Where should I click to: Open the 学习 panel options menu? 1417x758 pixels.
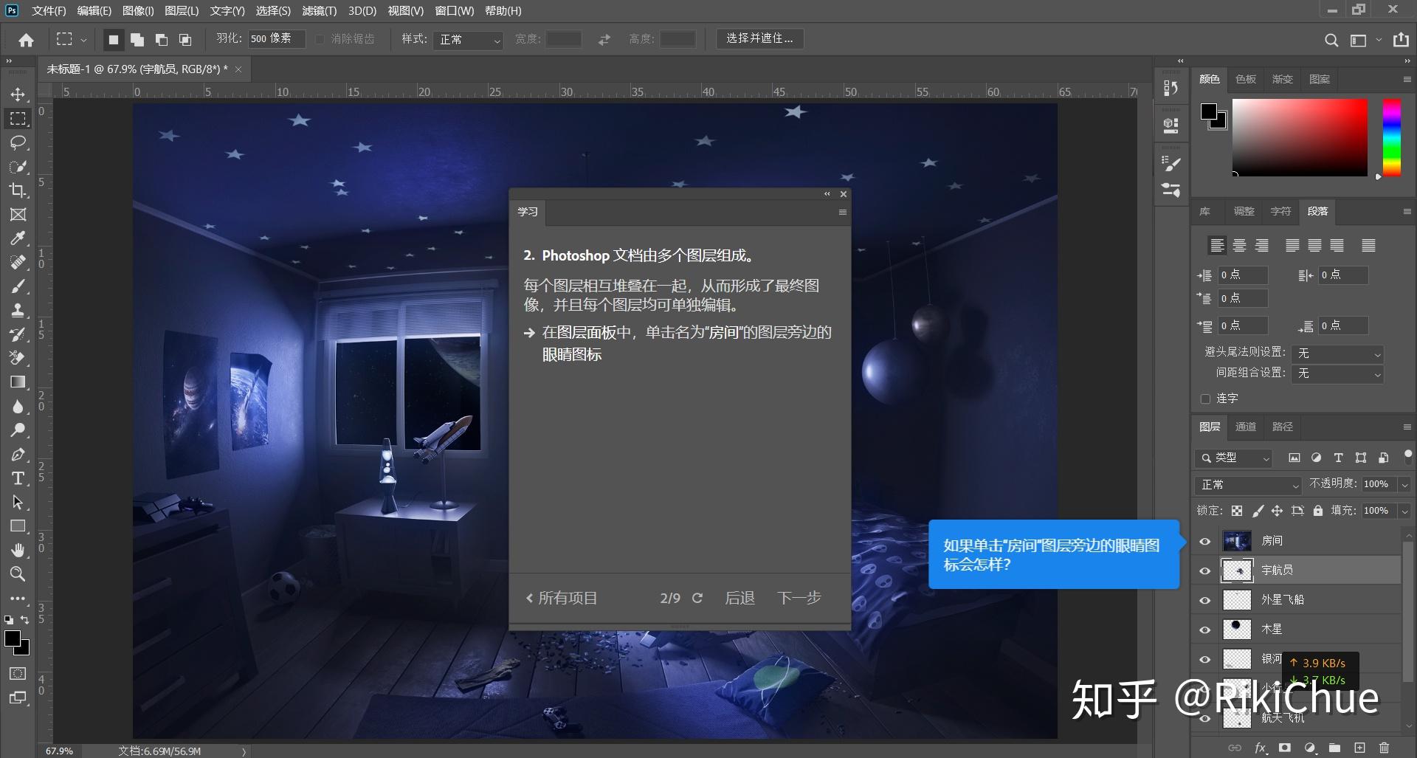tap(842, 213)
